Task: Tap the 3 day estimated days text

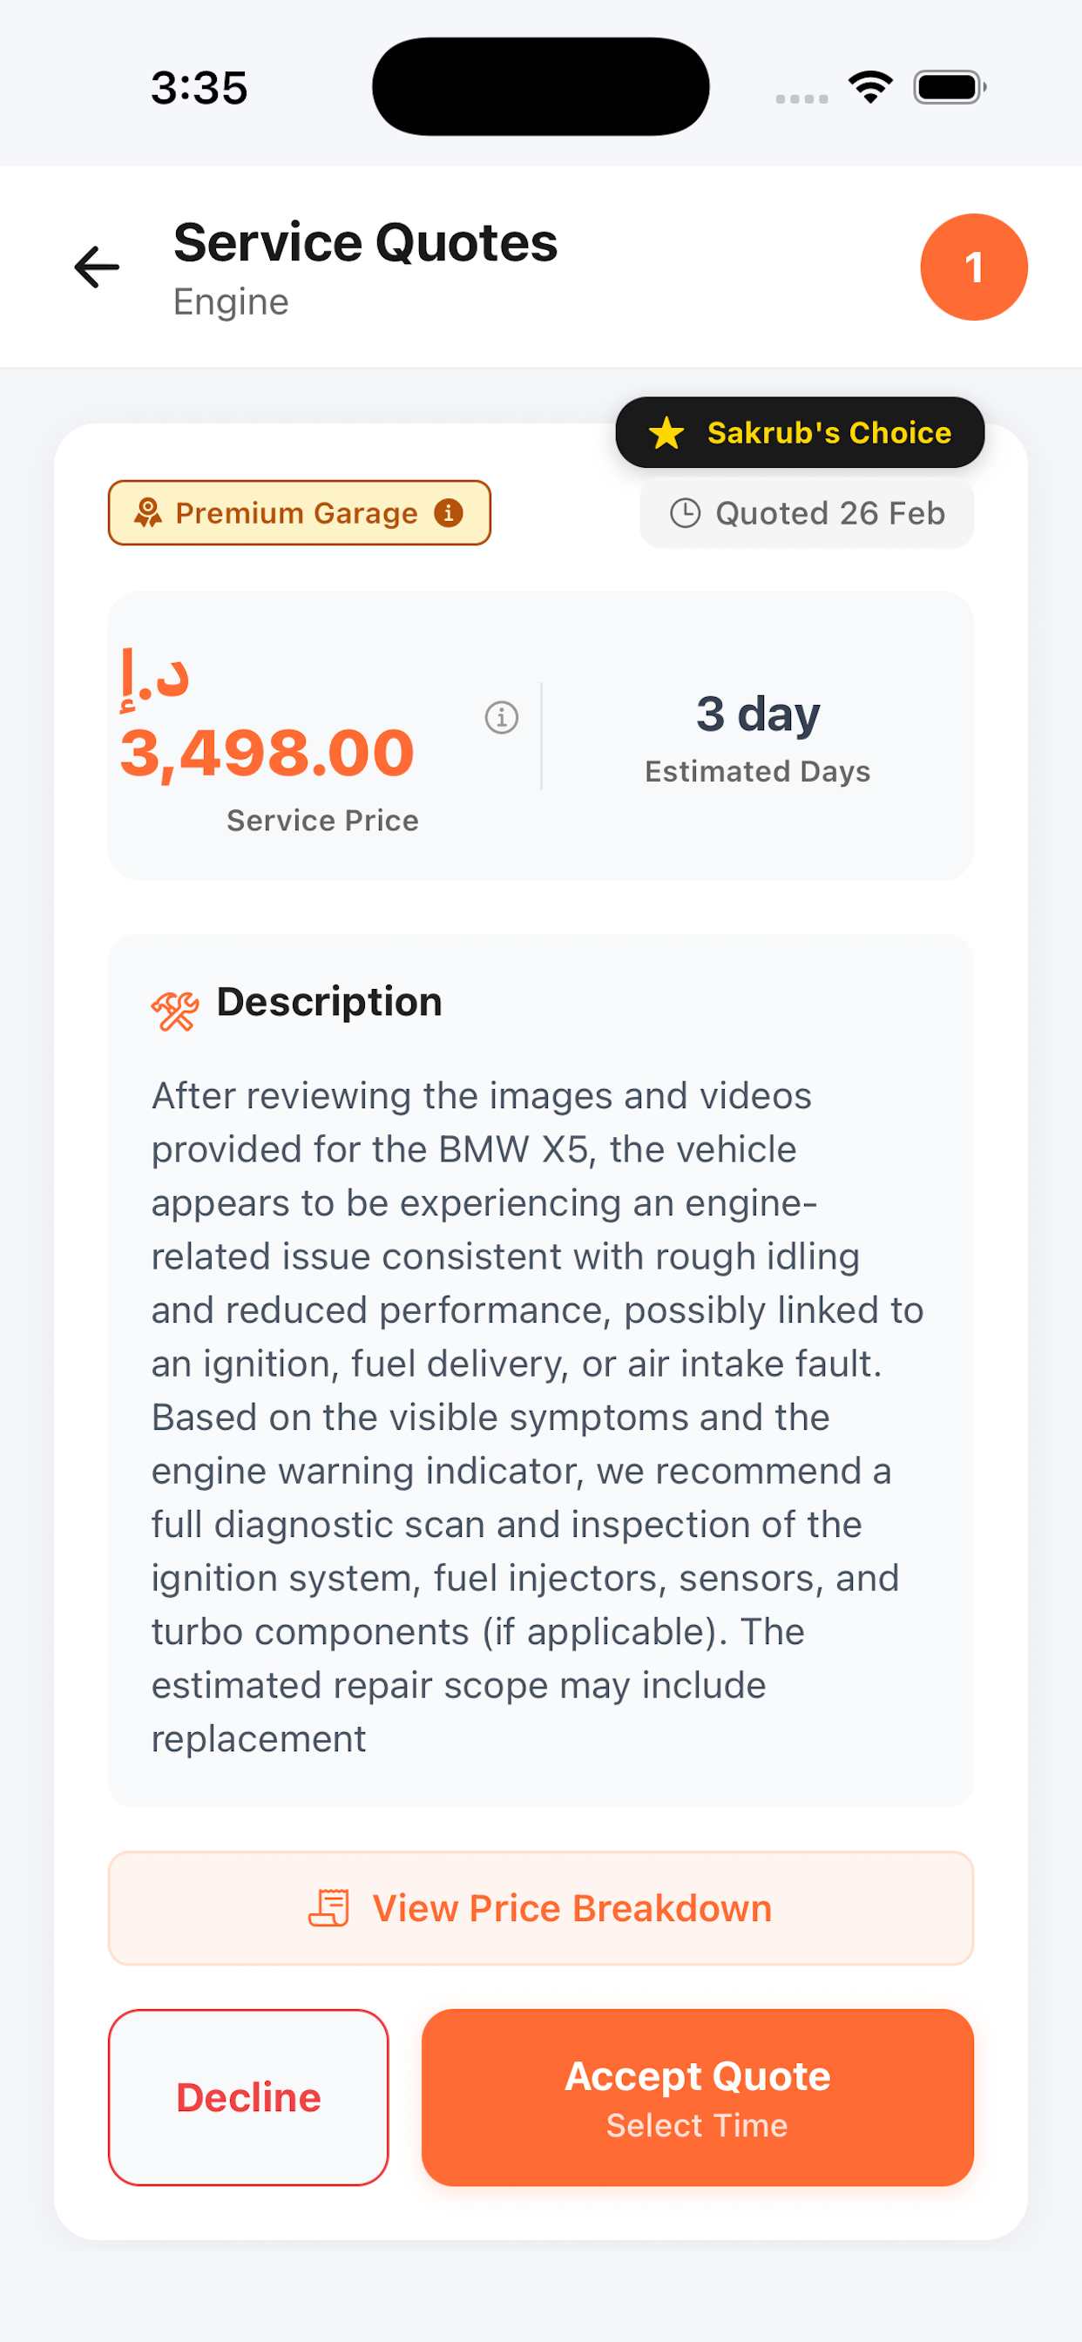Action: coord(758,714)
